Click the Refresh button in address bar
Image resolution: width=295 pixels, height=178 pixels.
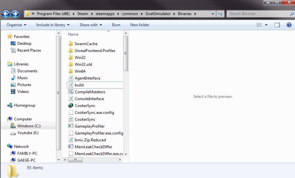pyautogui.click(x=220, y=14)
